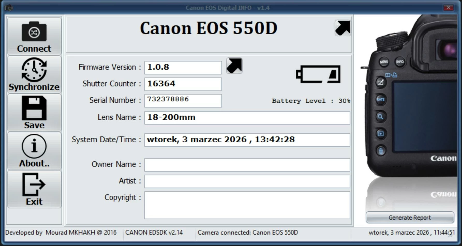Click the Exit door icon
462x246 pixels.
point(34,185)
